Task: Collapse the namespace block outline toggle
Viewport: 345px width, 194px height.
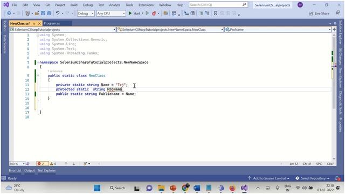Action: coord(38,63)
